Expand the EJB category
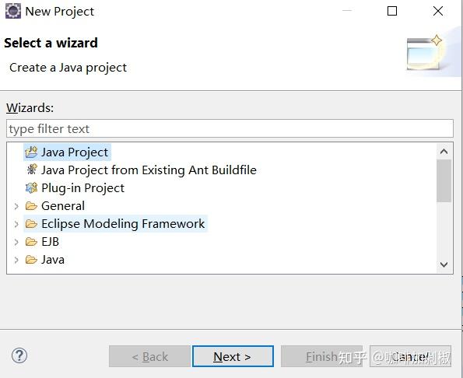463x378 pixels. point(16,242)
